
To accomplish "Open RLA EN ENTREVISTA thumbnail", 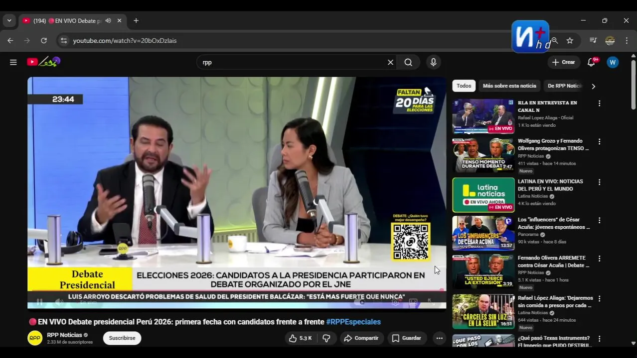I will [x=483, y=116].
